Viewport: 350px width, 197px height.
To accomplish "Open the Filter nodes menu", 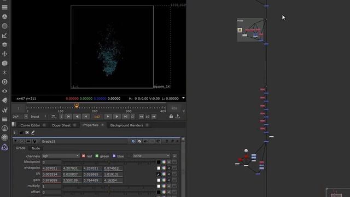I will pyautogui.click(x=4, y=26).
